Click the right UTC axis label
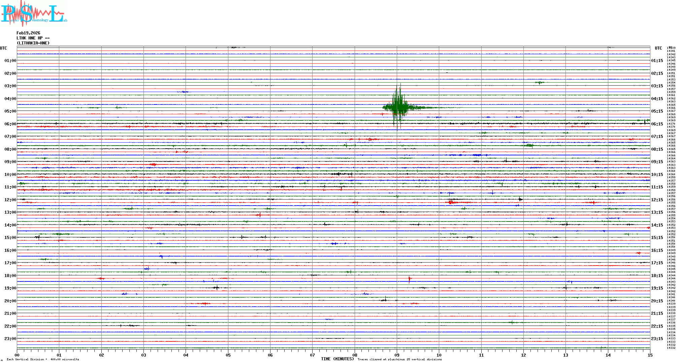The image size is (677, 364). click(658, 48)
